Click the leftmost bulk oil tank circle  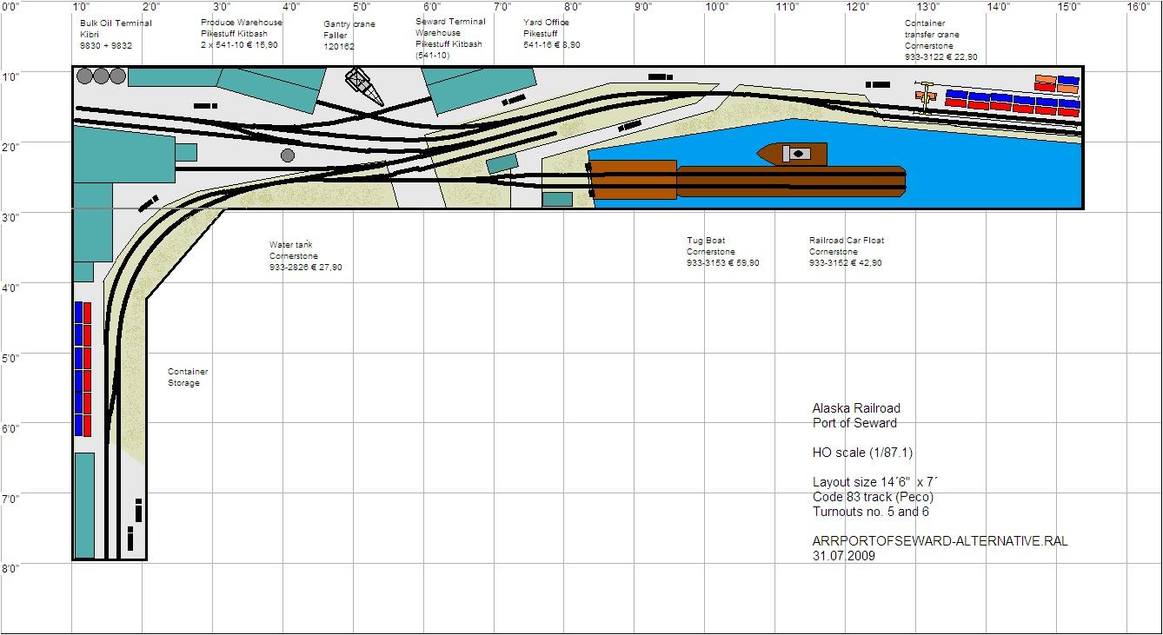(x=84, y=76)
